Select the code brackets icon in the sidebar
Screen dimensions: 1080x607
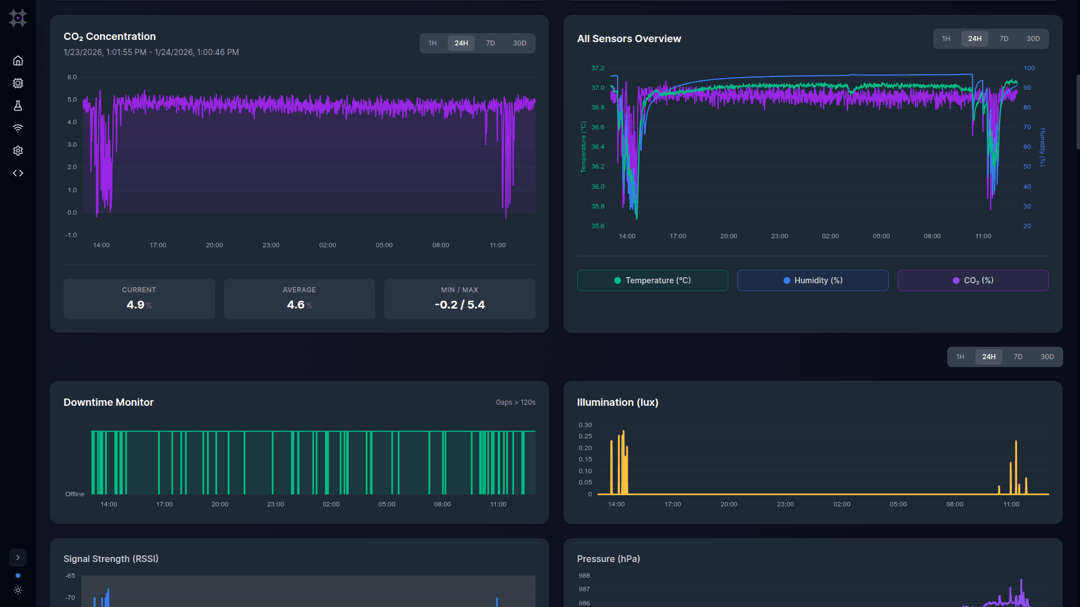pyautogui.click(x=18, y=173)
